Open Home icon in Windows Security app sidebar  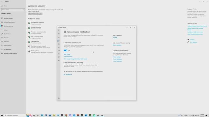click(x=59, y=38)
